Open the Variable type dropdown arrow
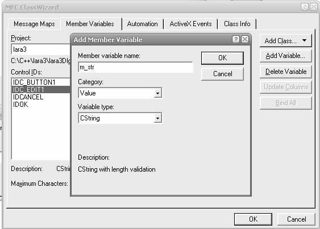The image size is (320, 229). tap(157, 118)
